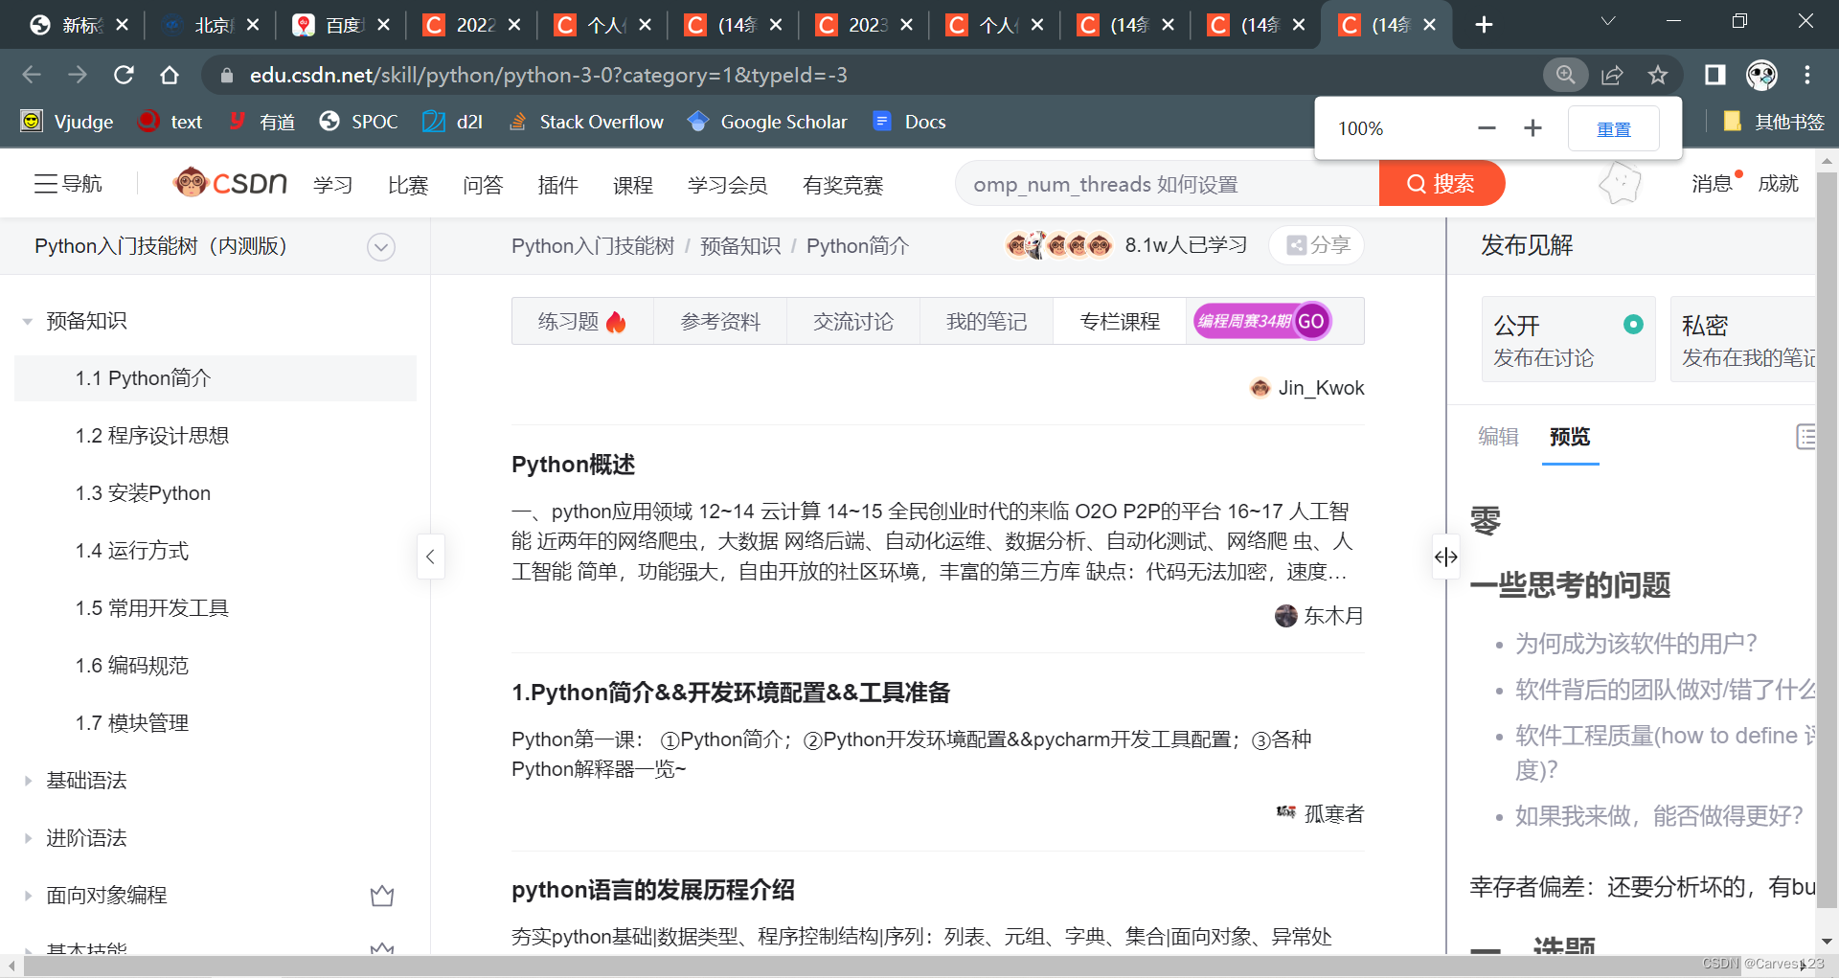Open the 成就 link
The height and width of the screenshot is (978, 1839).
1778,183
